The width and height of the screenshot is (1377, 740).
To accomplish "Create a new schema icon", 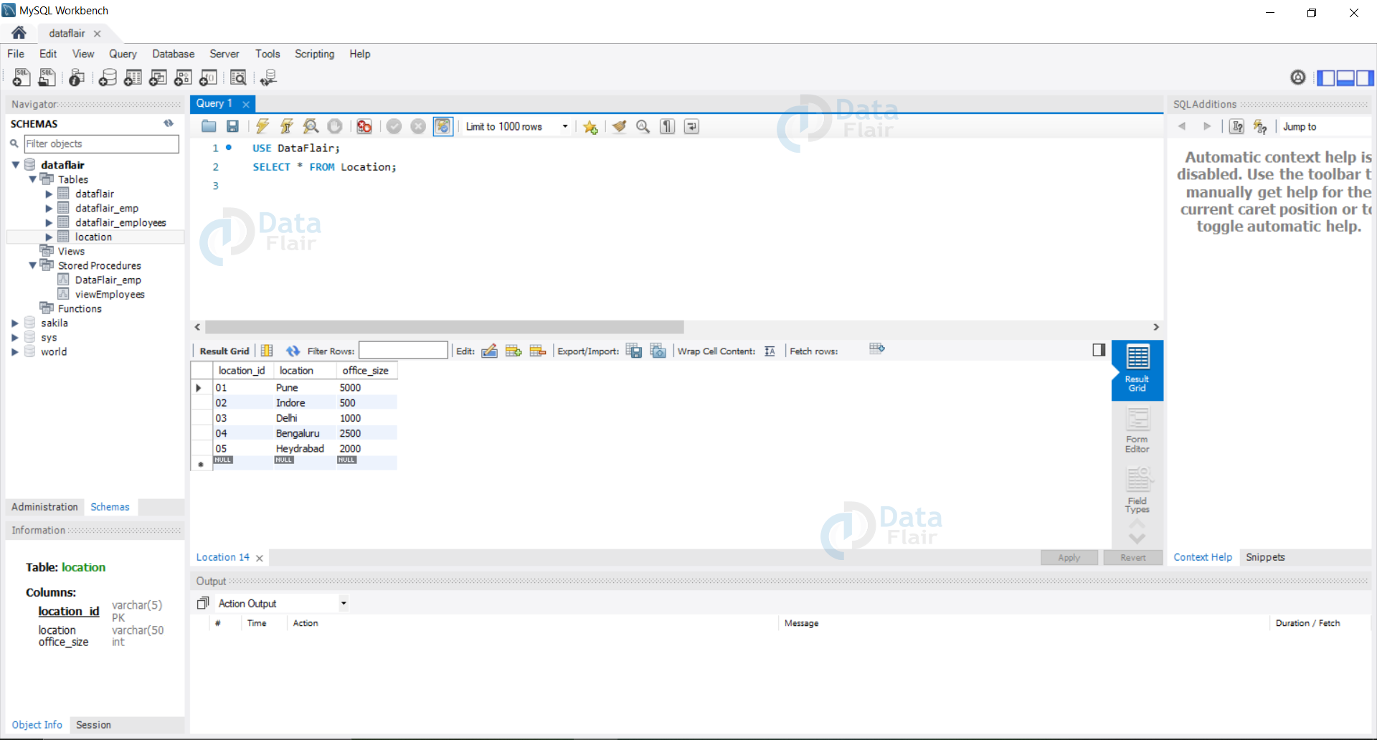I will pyautogui.click(x=108, y=77).
